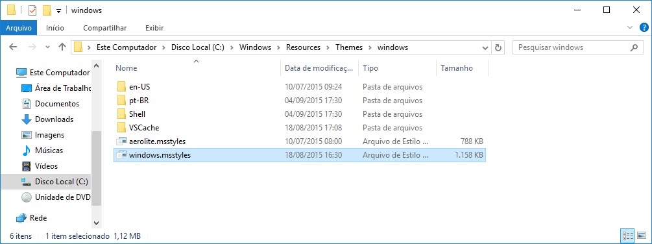Viewport: 652px width, 244px height.
Task: Open Explorer help question mark
Action: (x=644, y=27)
